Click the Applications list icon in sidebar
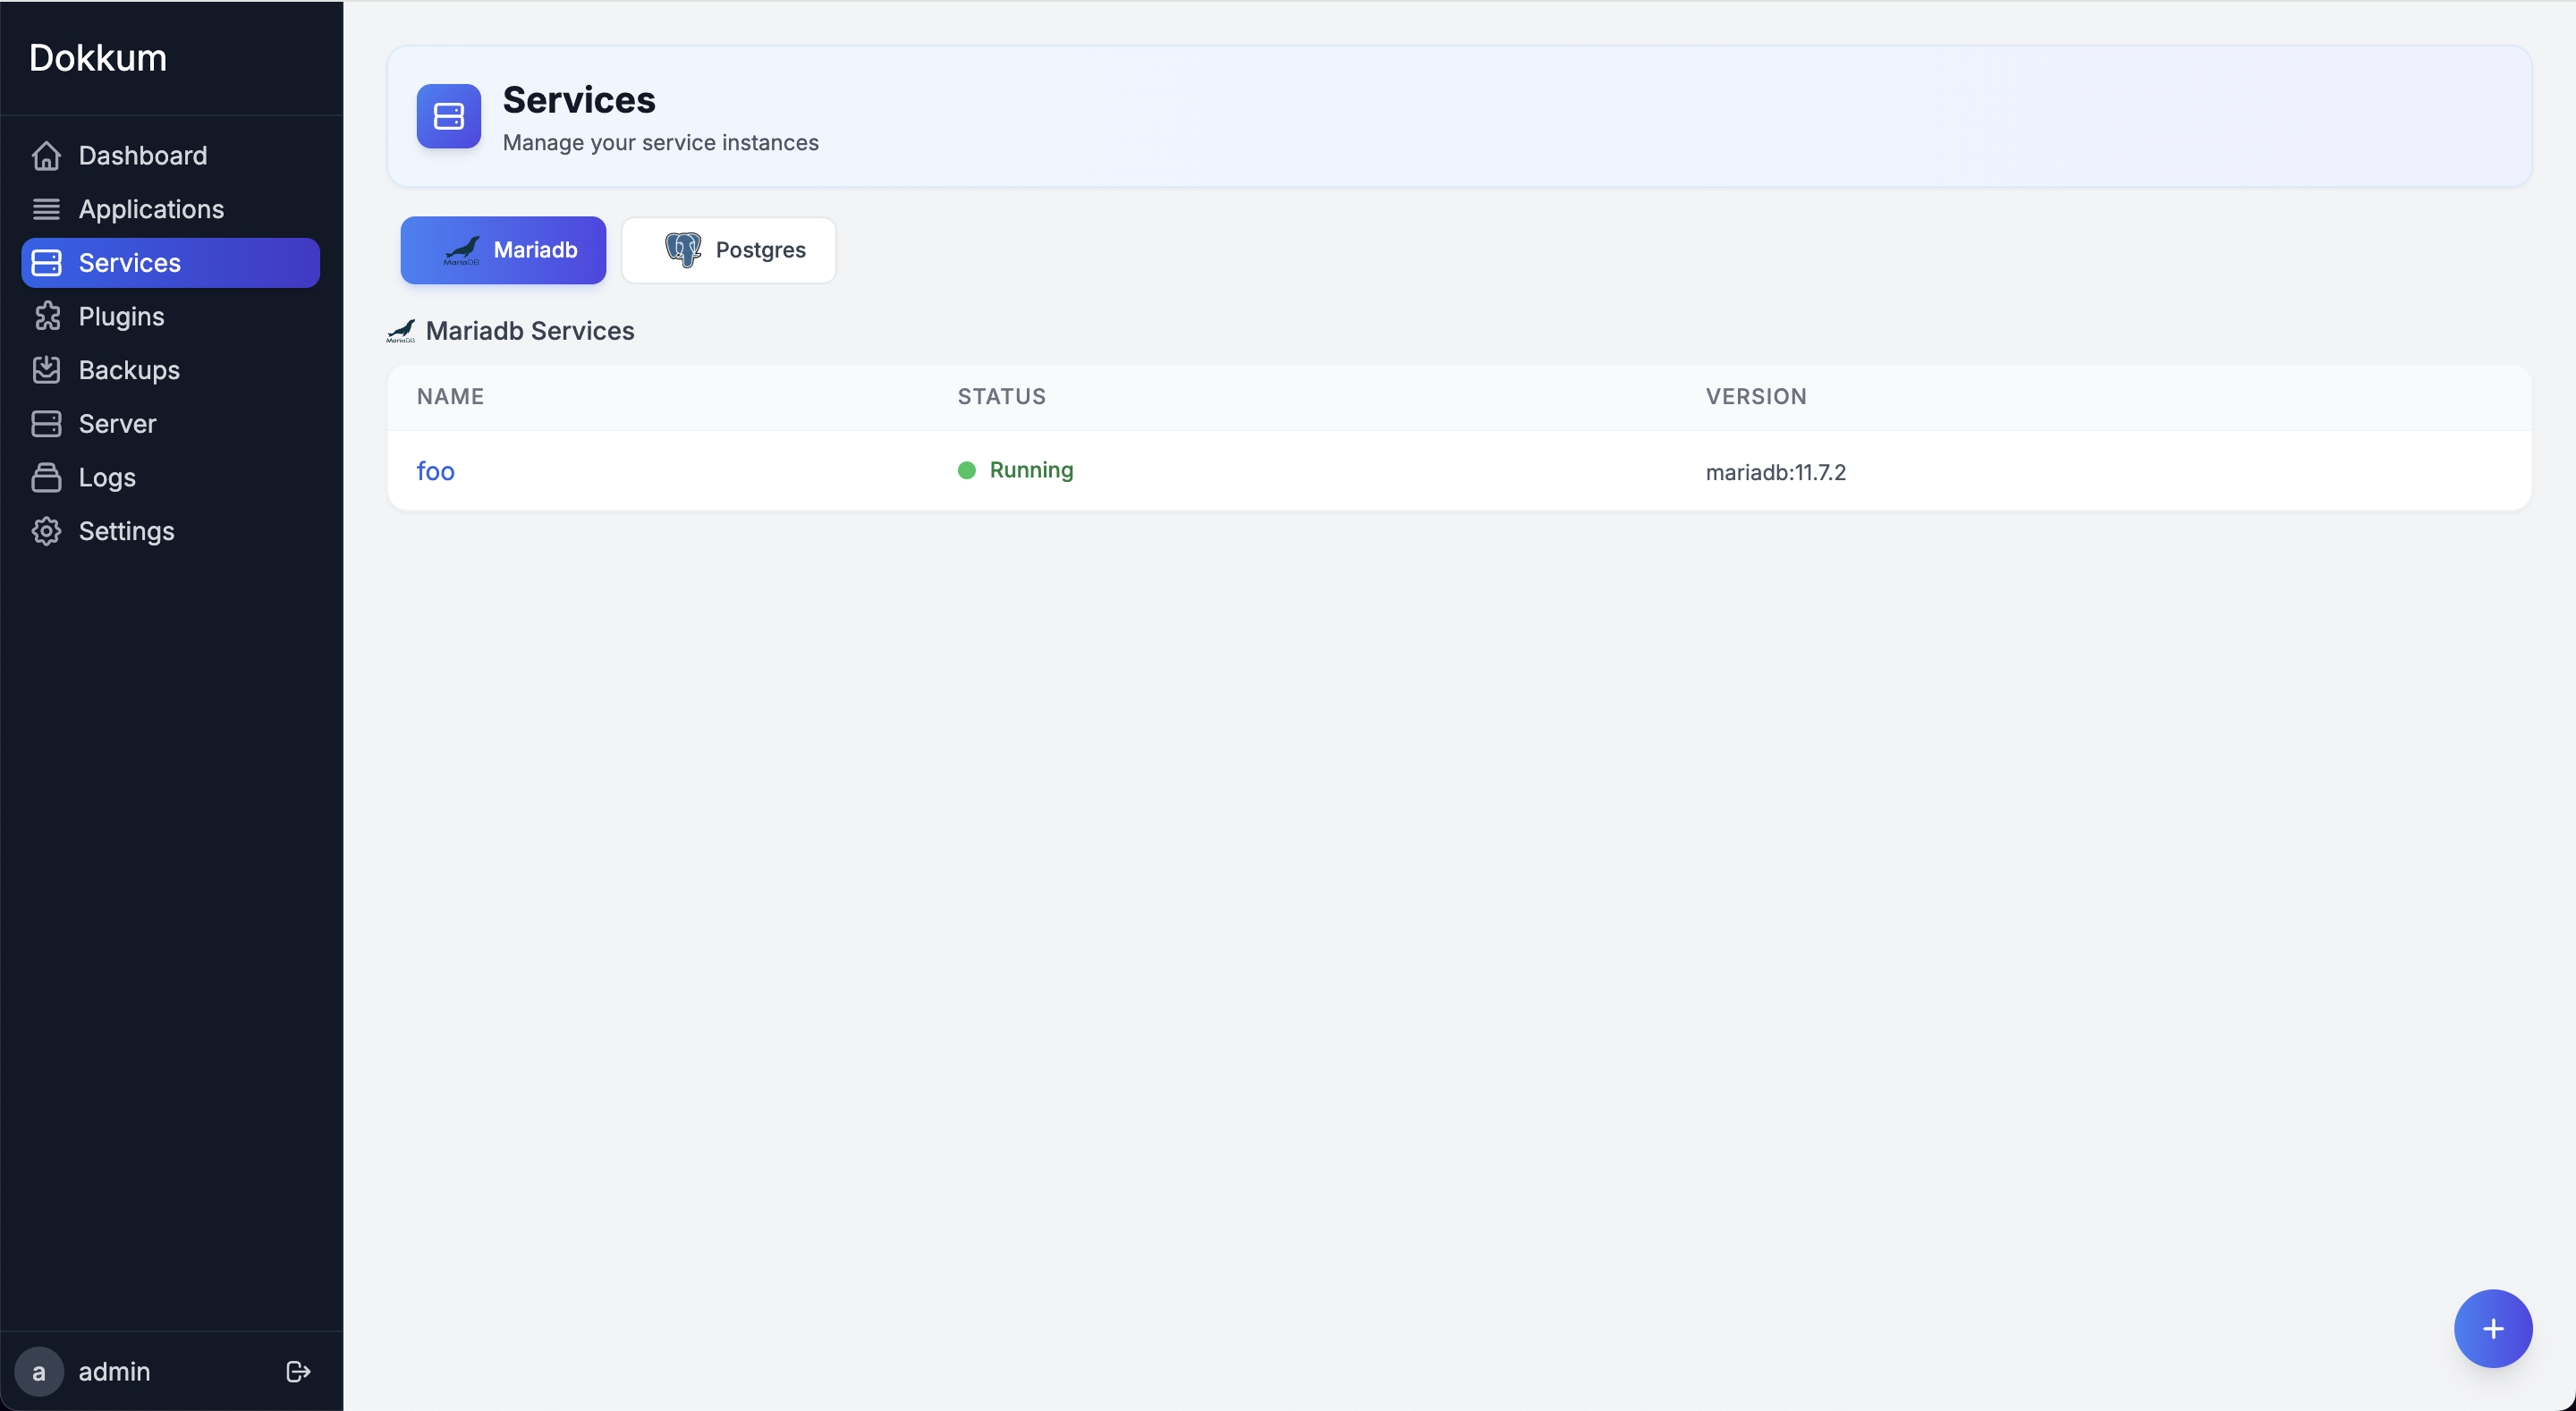Screen dimensions: 2576x1411 pyautogui.click(x=46, y=209)
